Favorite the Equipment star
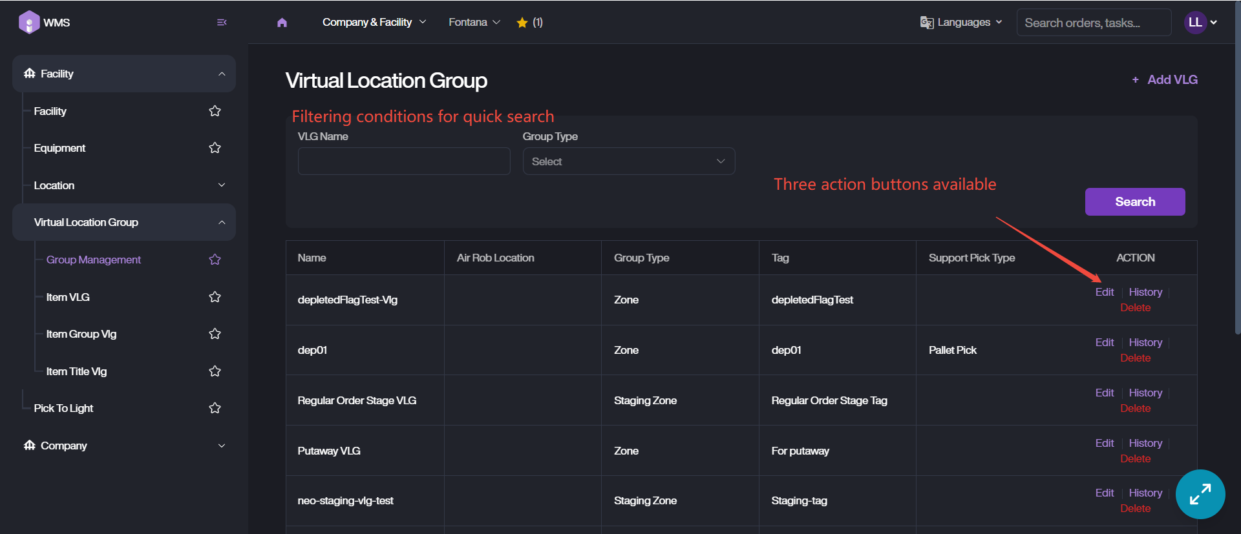Viewport: 1241px width, 534px height. coord(215,148)
